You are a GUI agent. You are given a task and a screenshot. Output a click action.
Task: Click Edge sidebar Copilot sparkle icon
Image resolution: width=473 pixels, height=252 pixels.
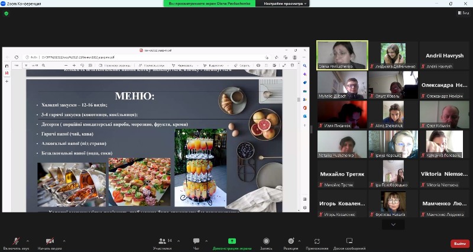tap(304, 74)
